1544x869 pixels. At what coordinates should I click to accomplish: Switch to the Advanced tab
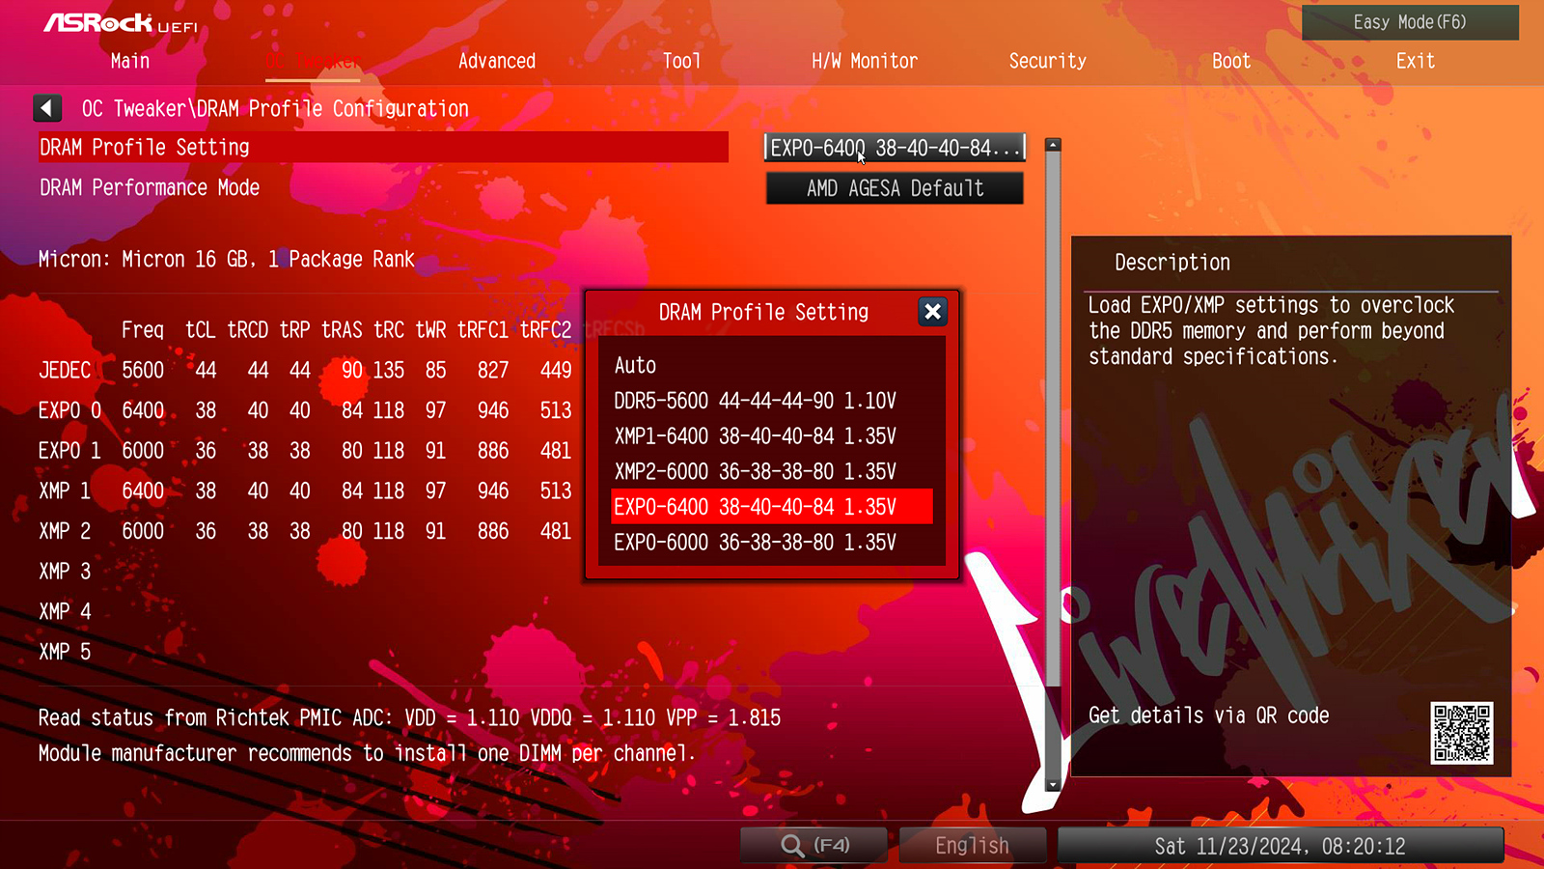[497, 61]
